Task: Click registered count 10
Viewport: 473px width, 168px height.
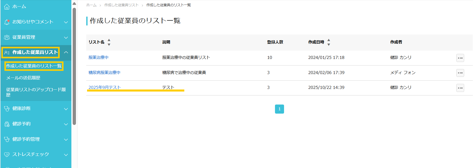Action: tap(270, 57)
